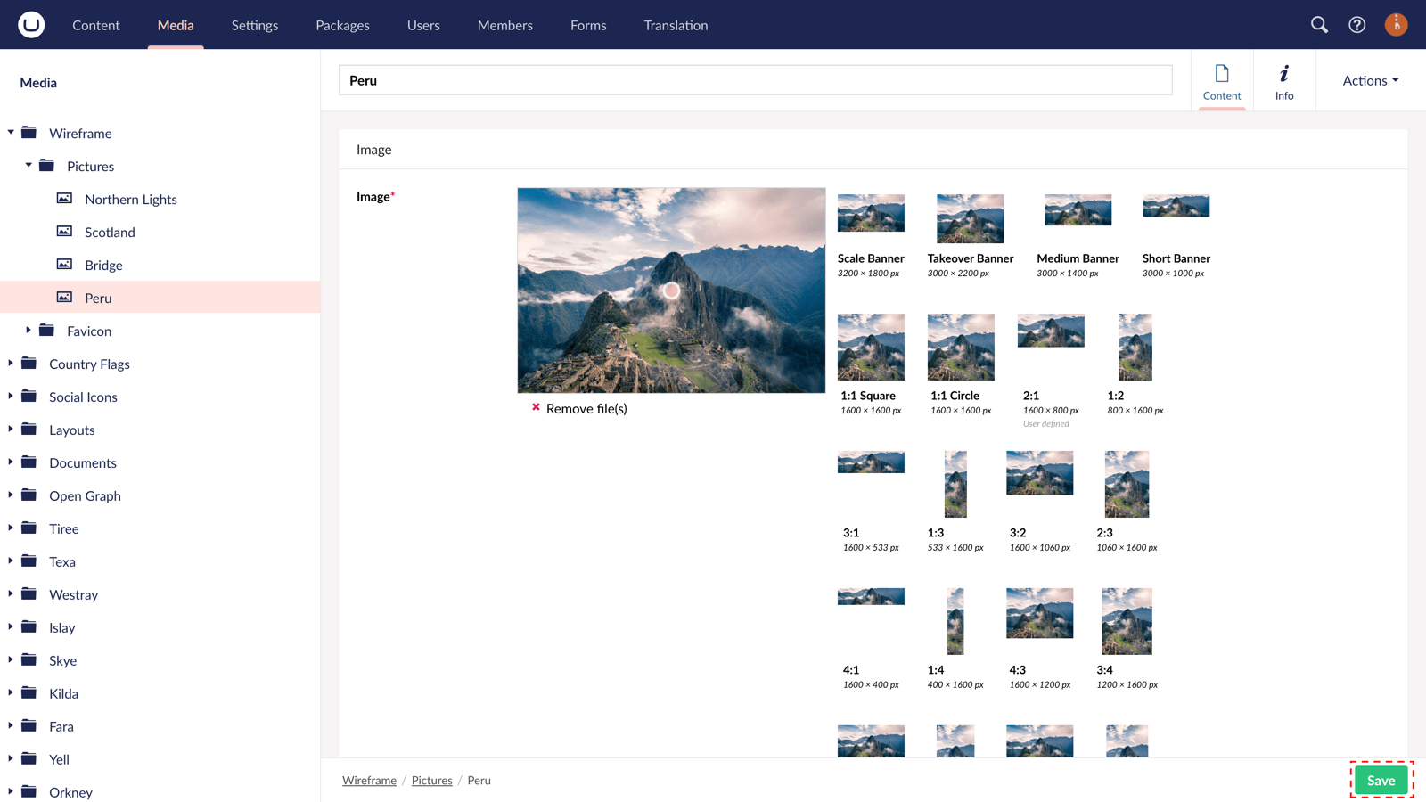Viewport: 1426px width, 802px height.
Task: Open the user avatar icon
Action: pos(1396,24)
